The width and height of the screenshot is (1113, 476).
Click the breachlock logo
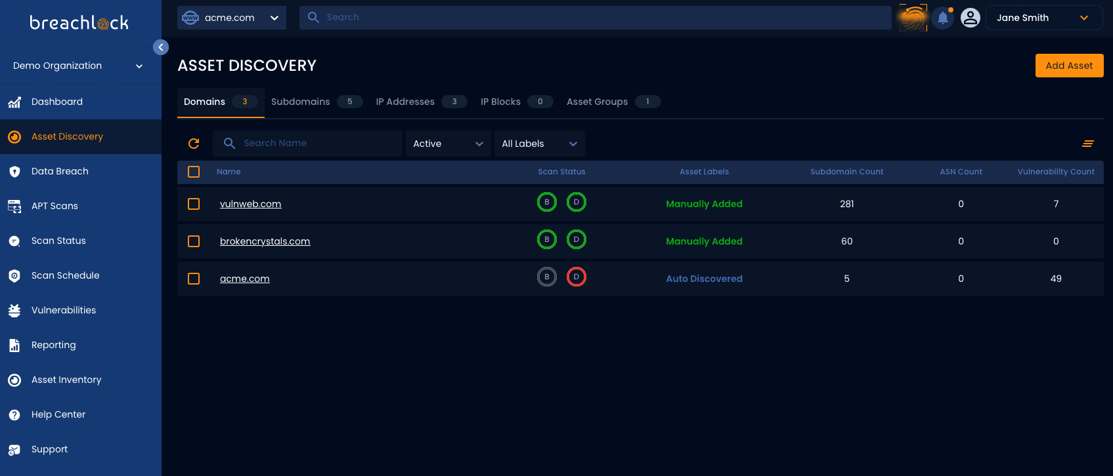[79, 23]
